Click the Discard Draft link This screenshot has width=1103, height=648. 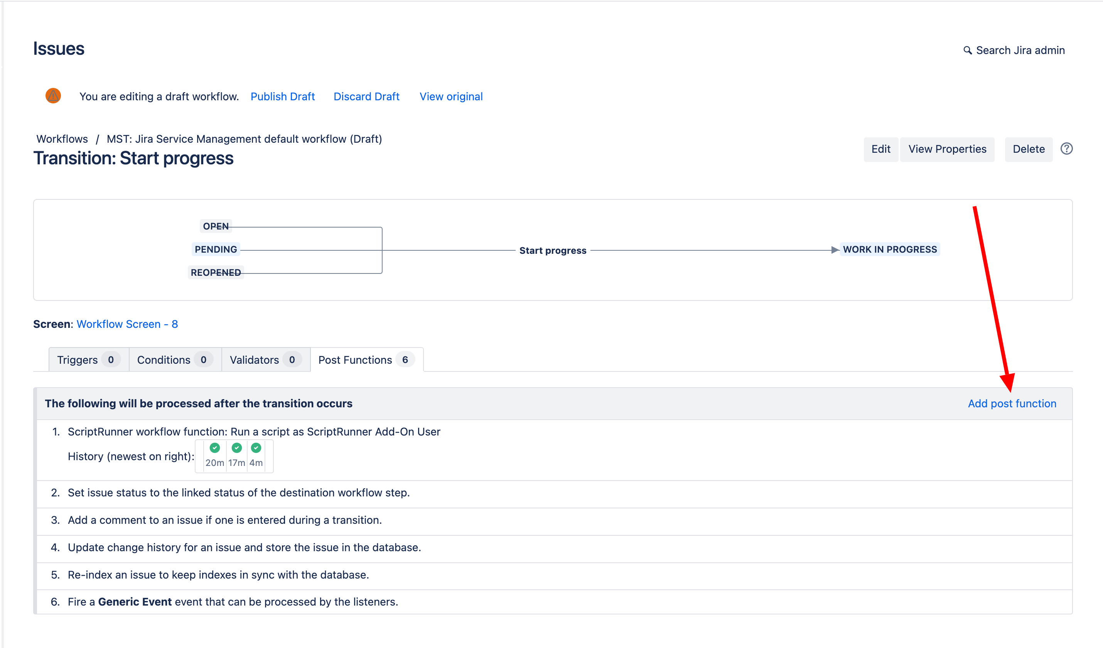pyautogui.click(x=366, y=96)
